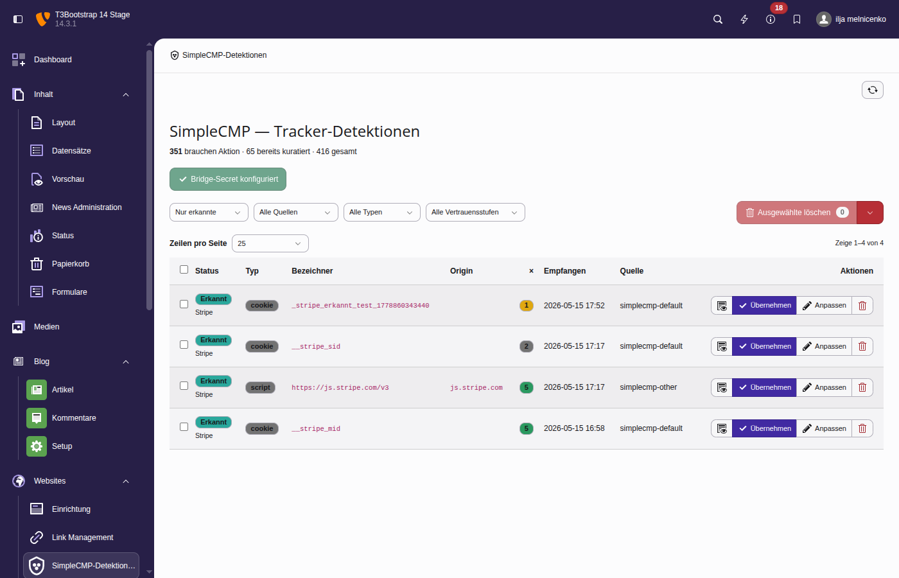Delete the _stripe_erkannt_test detection via trash icon

(862, 306)
